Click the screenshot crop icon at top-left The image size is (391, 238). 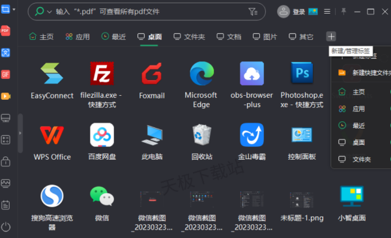5,10
